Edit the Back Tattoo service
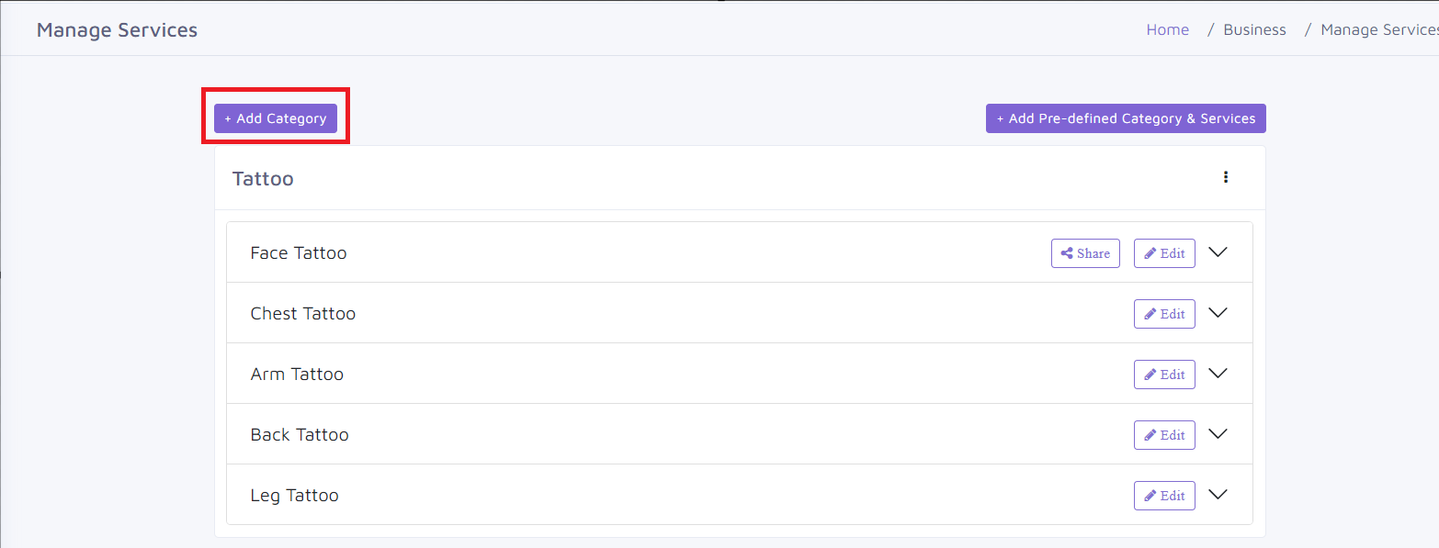 (x=1164, y=435)
